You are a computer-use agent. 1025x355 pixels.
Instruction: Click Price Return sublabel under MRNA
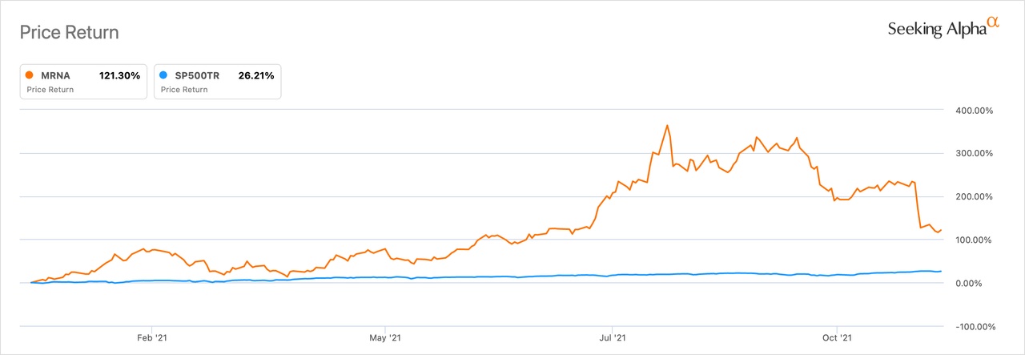tap(50, 90)
